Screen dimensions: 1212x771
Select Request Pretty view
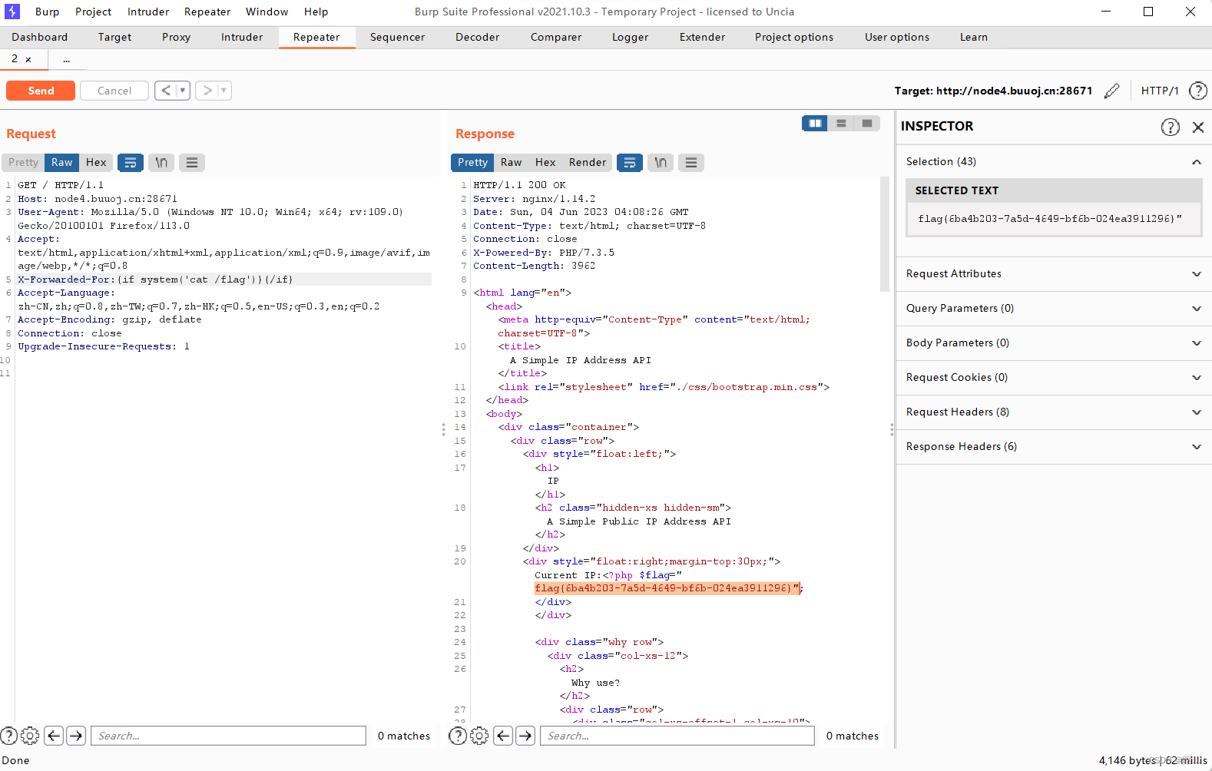point(23,162)
